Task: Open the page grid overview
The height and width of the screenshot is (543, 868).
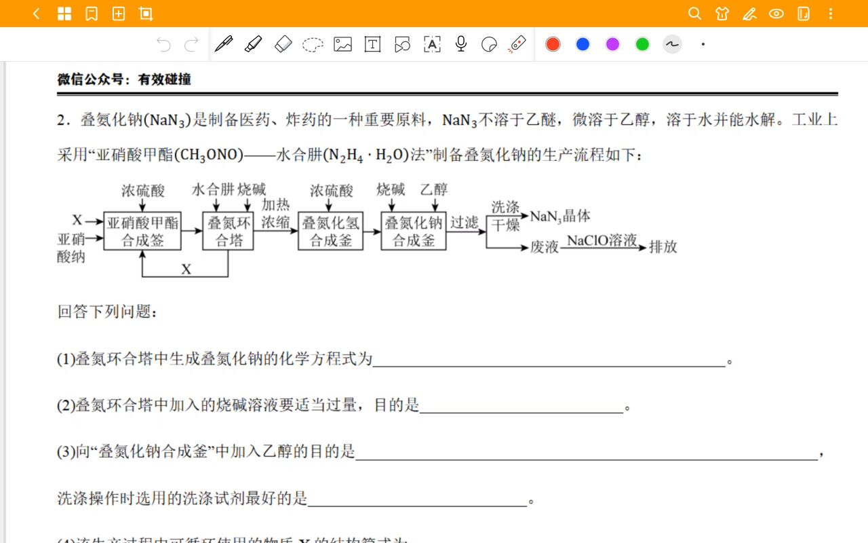Action: (64, 14)
